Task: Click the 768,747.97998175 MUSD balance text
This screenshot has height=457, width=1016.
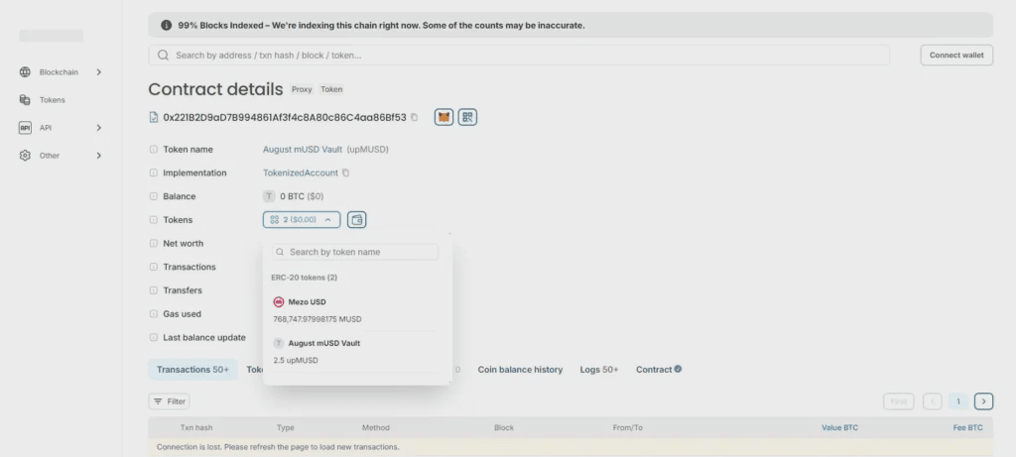Action: click(317, 319)
